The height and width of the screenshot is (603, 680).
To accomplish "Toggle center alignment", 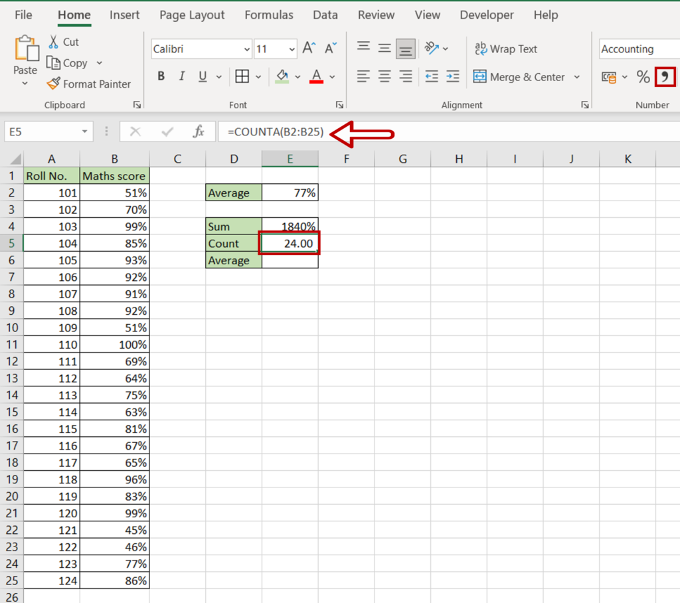I will [x=384, y=76].
